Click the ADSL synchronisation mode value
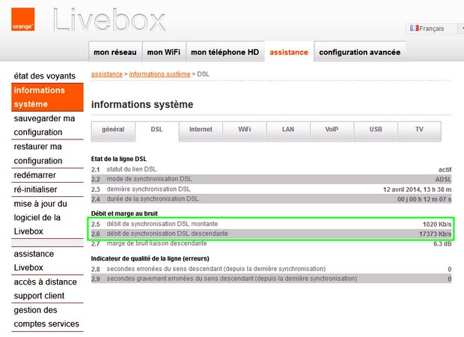 443,180
